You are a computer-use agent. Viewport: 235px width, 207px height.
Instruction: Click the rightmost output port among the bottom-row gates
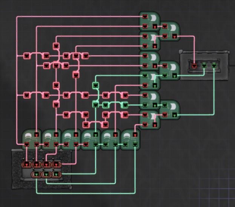[x=135, y=135]
